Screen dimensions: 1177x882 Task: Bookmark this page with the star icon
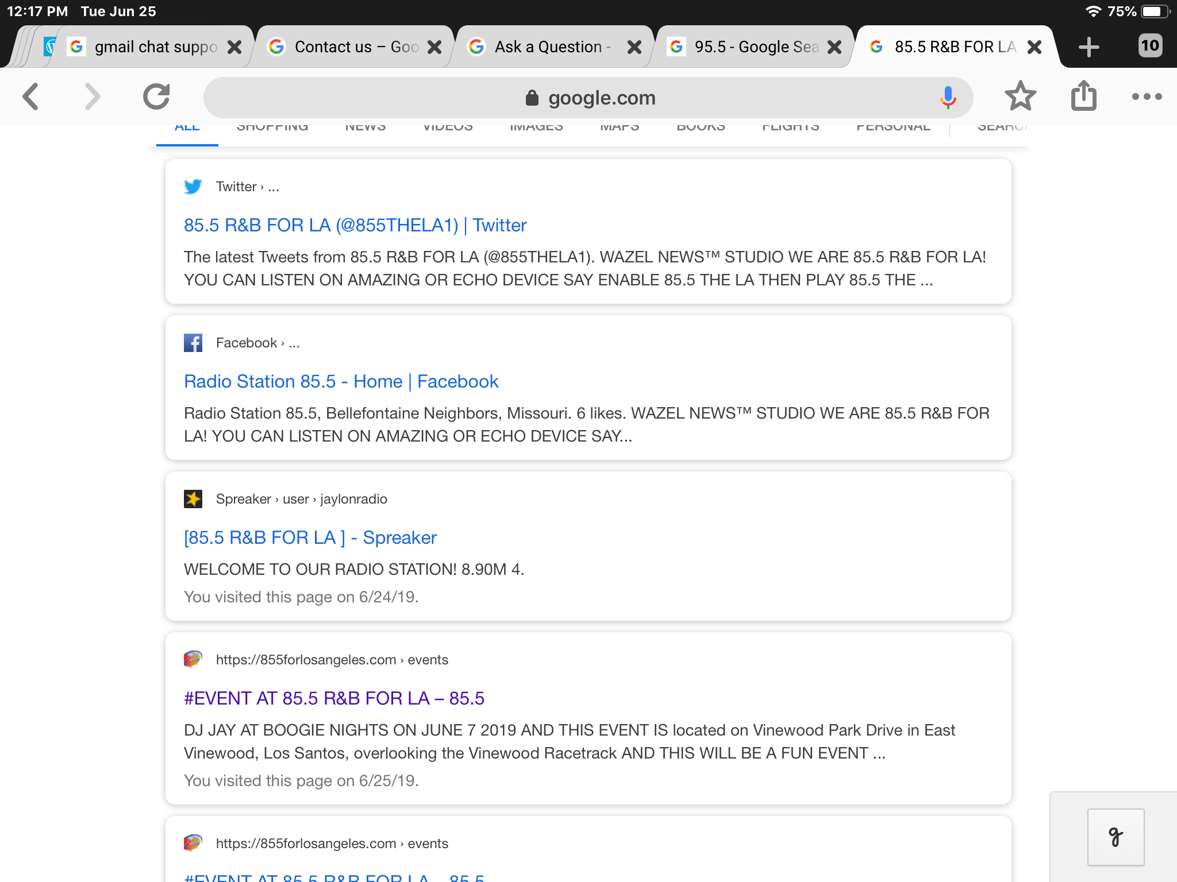click(1020, 96)
